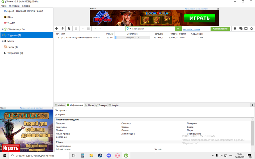Sort by the Размер column header
The height and width of the screenshot is (159, 255).
[x=109, y=34]
